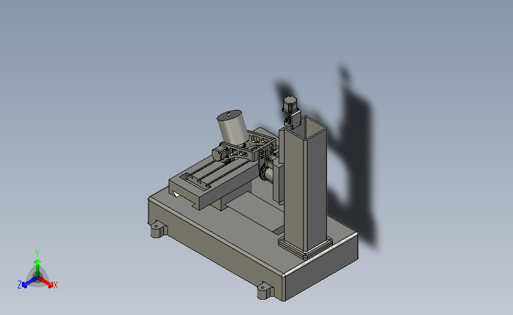Click the blue Z axis on the triad
The image size is (513, 315).
tap(27, 284)
